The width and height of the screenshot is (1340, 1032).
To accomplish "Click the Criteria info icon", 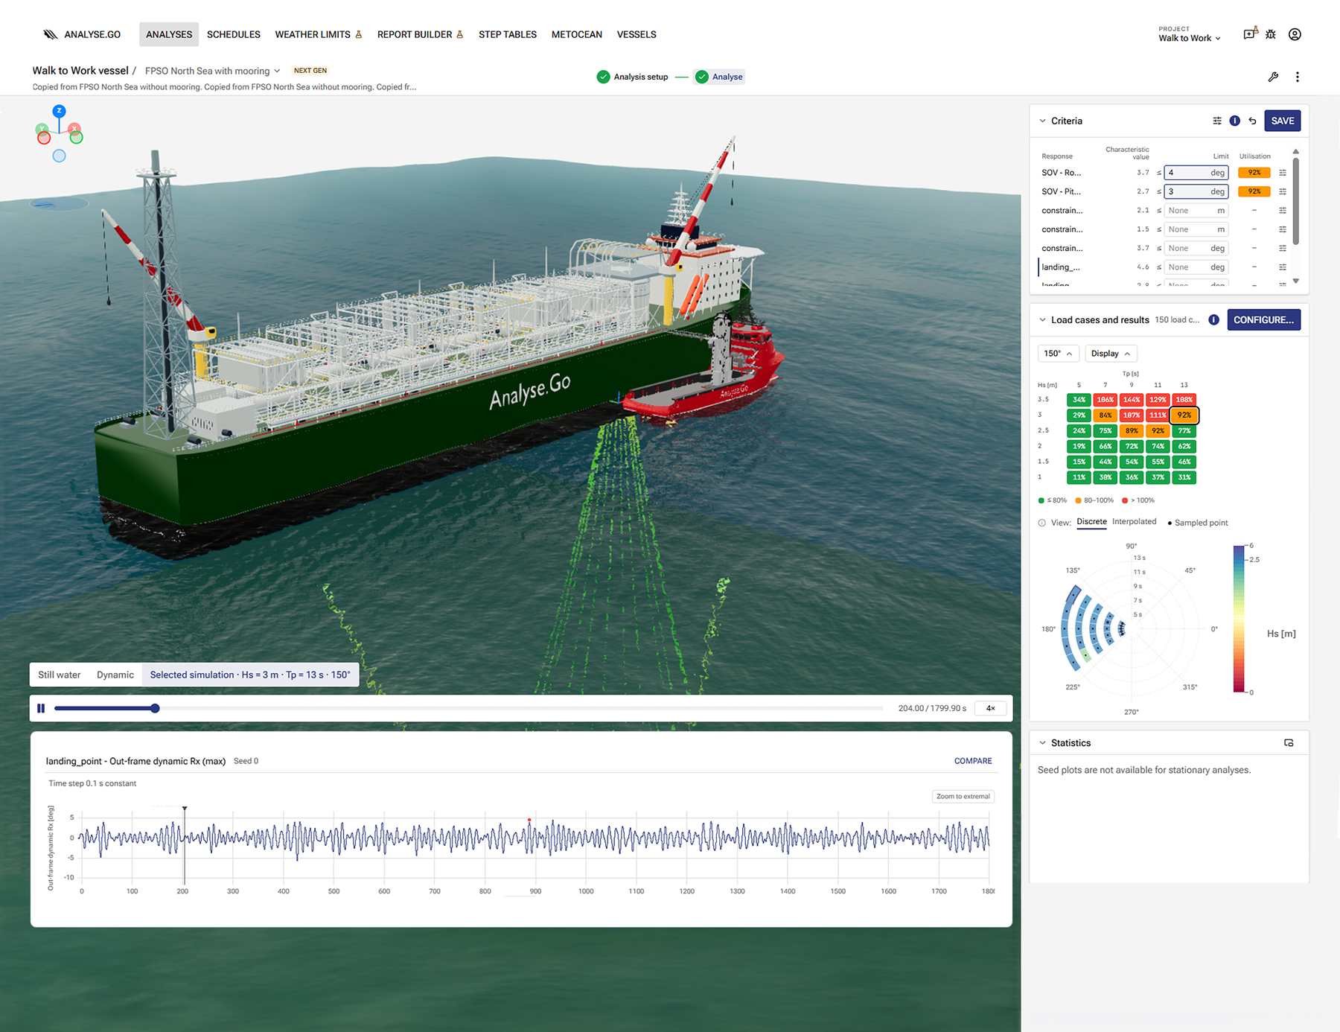I will coord(1235,121).
